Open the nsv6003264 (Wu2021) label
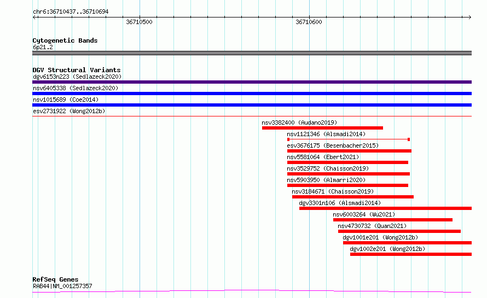 coord(364,214)
